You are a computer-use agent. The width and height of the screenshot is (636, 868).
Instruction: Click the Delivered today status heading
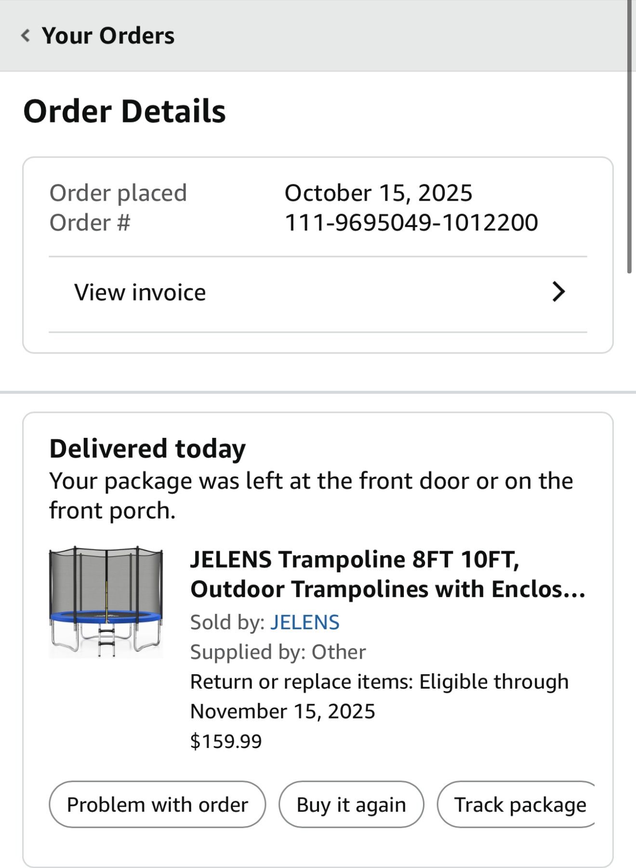coord(147,448)
